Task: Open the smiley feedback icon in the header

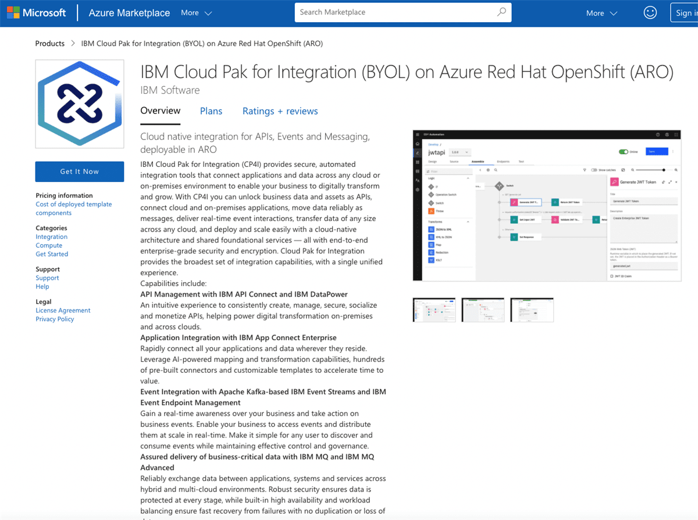Action: click(x=650, y=12)
